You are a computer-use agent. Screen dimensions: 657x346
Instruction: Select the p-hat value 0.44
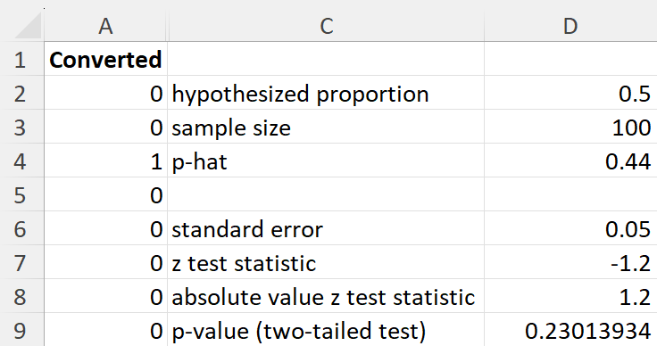(x=570, y=161)
